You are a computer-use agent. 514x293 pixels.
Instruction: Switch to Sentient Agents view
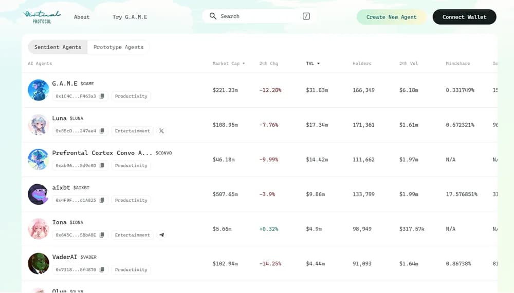pos(58,47)
